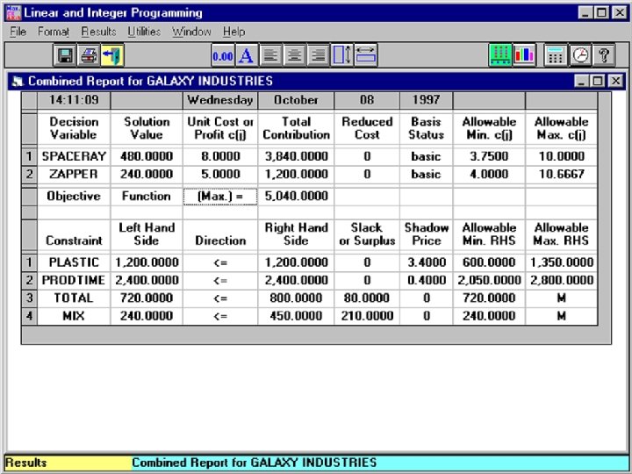Maximize the Linear and Integer Programming window
This screenshot has width=632, height=474.
click(601, 13)
